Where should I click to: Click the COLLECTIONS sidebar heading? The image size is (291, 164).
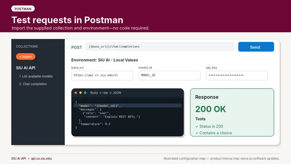click(x=27, y=46)
